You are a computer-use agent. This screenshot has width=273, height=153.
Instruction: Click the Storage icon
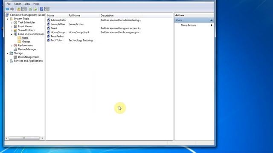click(x=12, y=53)
